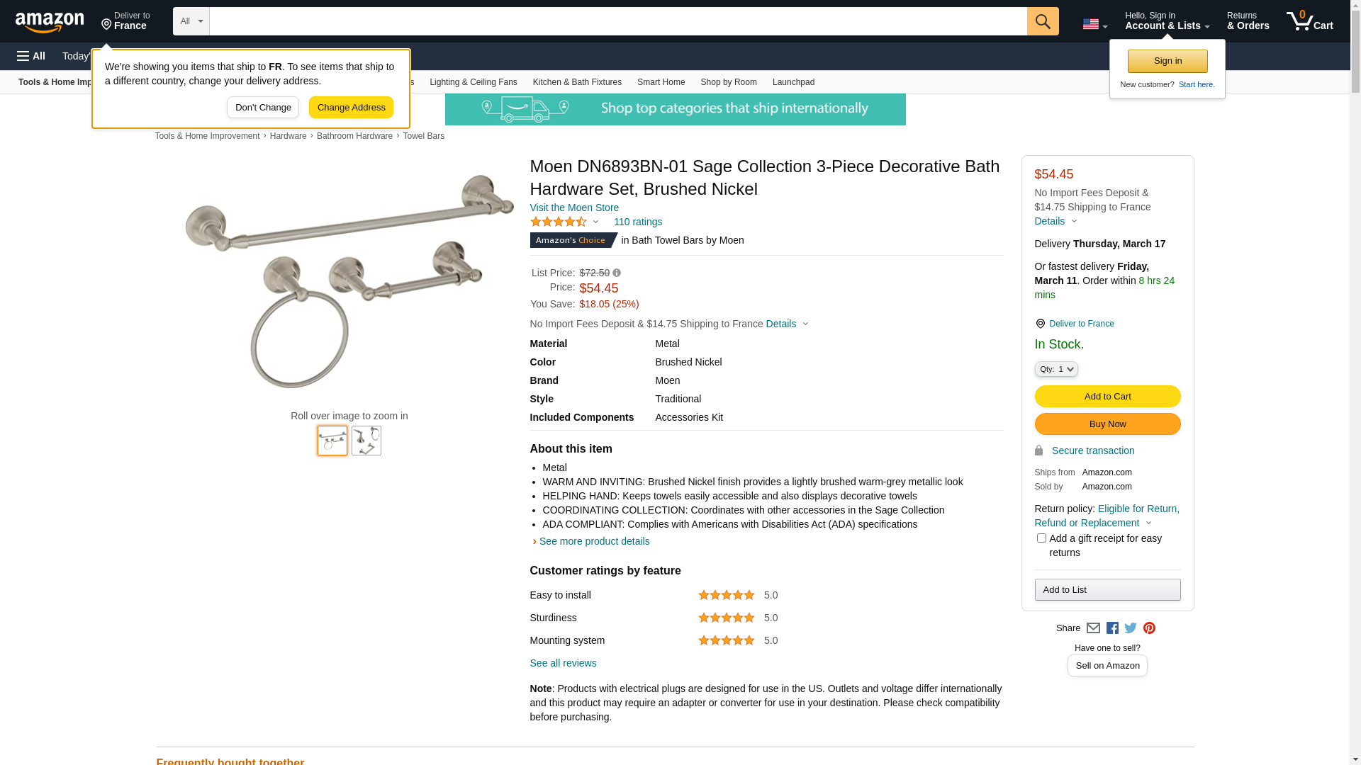Click into the search input field
1361x765 pixels.
pos(617,21)
